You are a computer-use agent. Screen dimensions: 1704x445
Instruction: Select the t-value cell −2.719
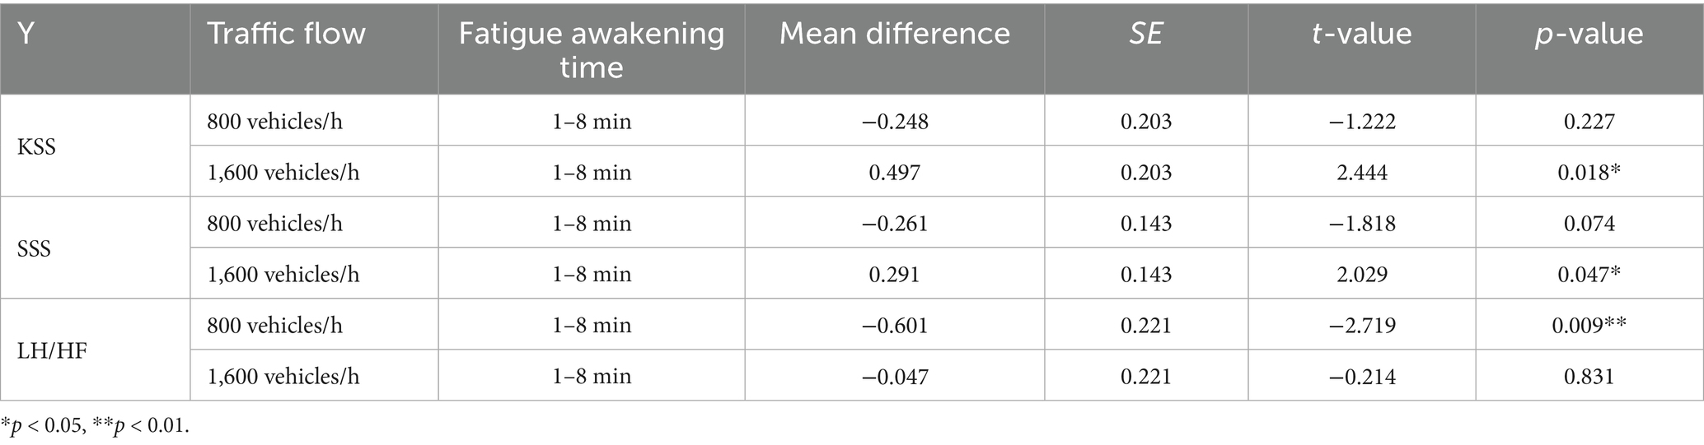[1362, 327]
